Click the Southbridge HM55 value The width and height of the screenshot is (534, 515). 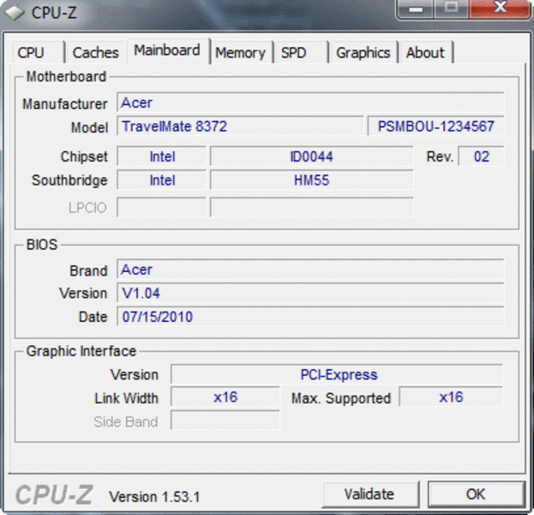tap(312, 180)
